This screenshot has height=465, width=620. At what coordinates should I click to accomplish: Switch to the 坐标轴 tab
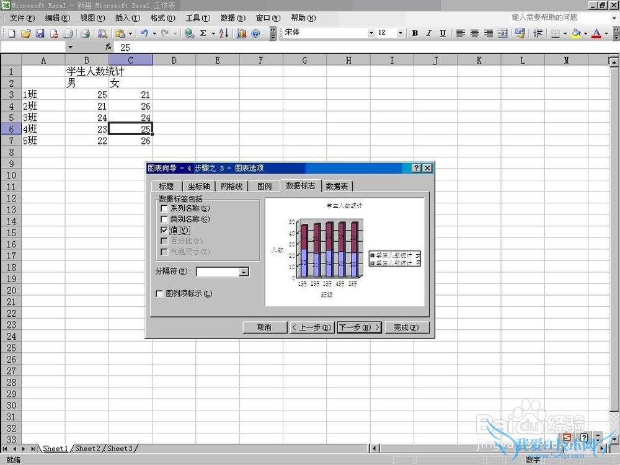click(198, 186)
